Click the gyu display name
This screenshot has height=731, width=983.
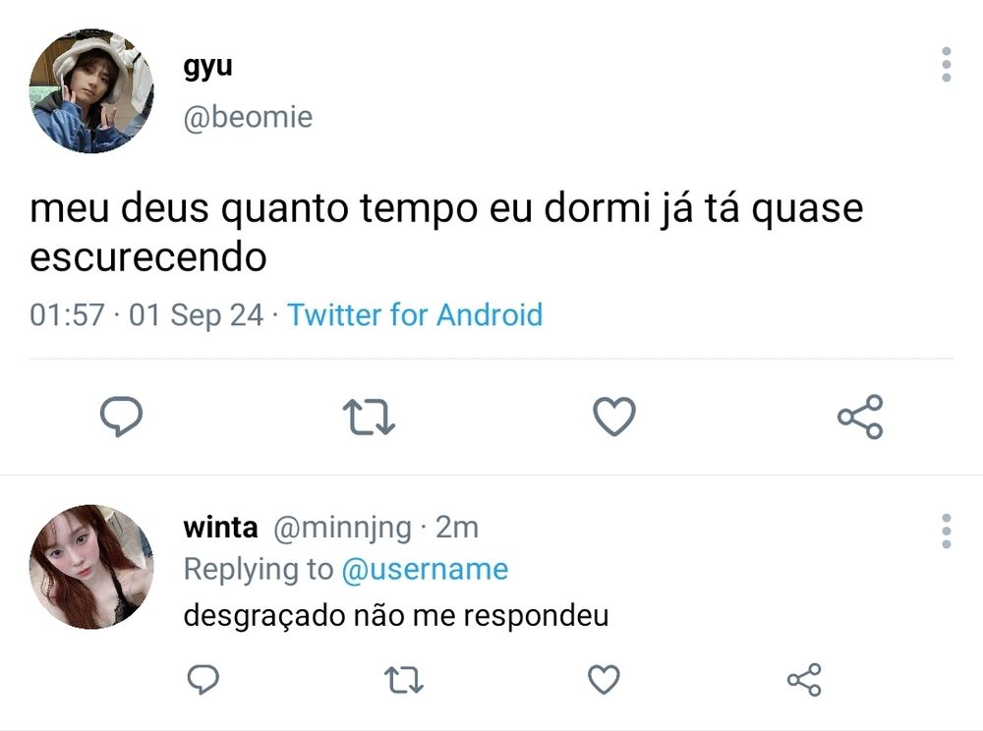pos(207,68)
